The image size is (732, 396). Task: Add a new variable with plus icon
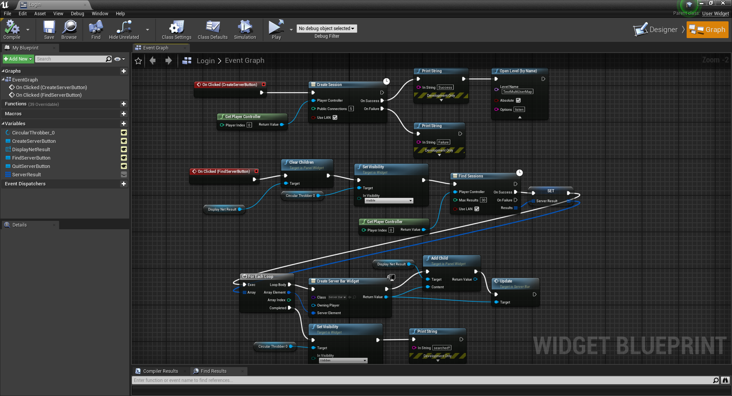point(124,124)
